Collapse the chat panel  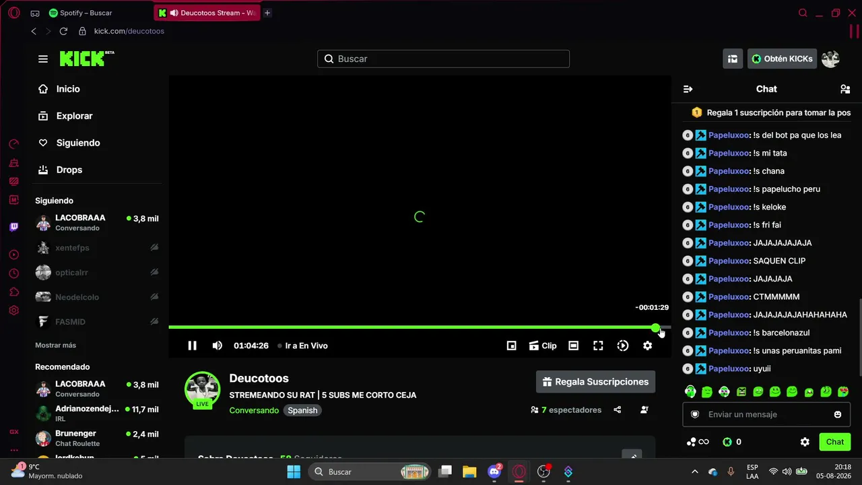tap(688, 89)
